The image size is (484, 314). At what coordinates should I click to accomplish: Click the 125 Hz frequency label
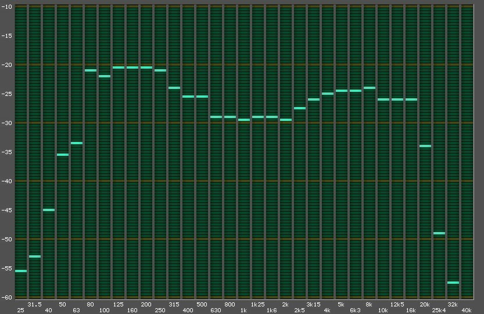pos(118,305)
